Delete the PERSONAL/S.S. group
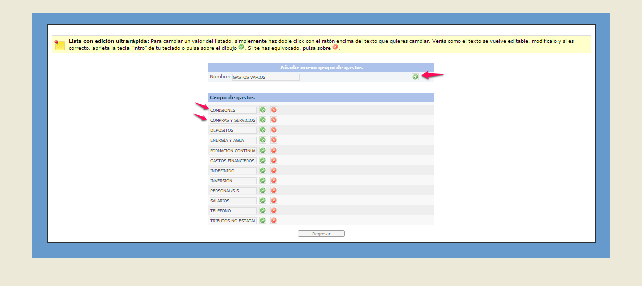Screen dimensions: 642x286 [x=274, y=190]
